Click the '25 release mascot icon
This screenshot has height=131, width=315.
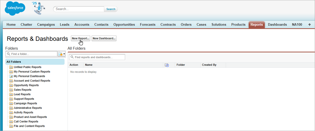pyautogui.click(x=39, y=8)
